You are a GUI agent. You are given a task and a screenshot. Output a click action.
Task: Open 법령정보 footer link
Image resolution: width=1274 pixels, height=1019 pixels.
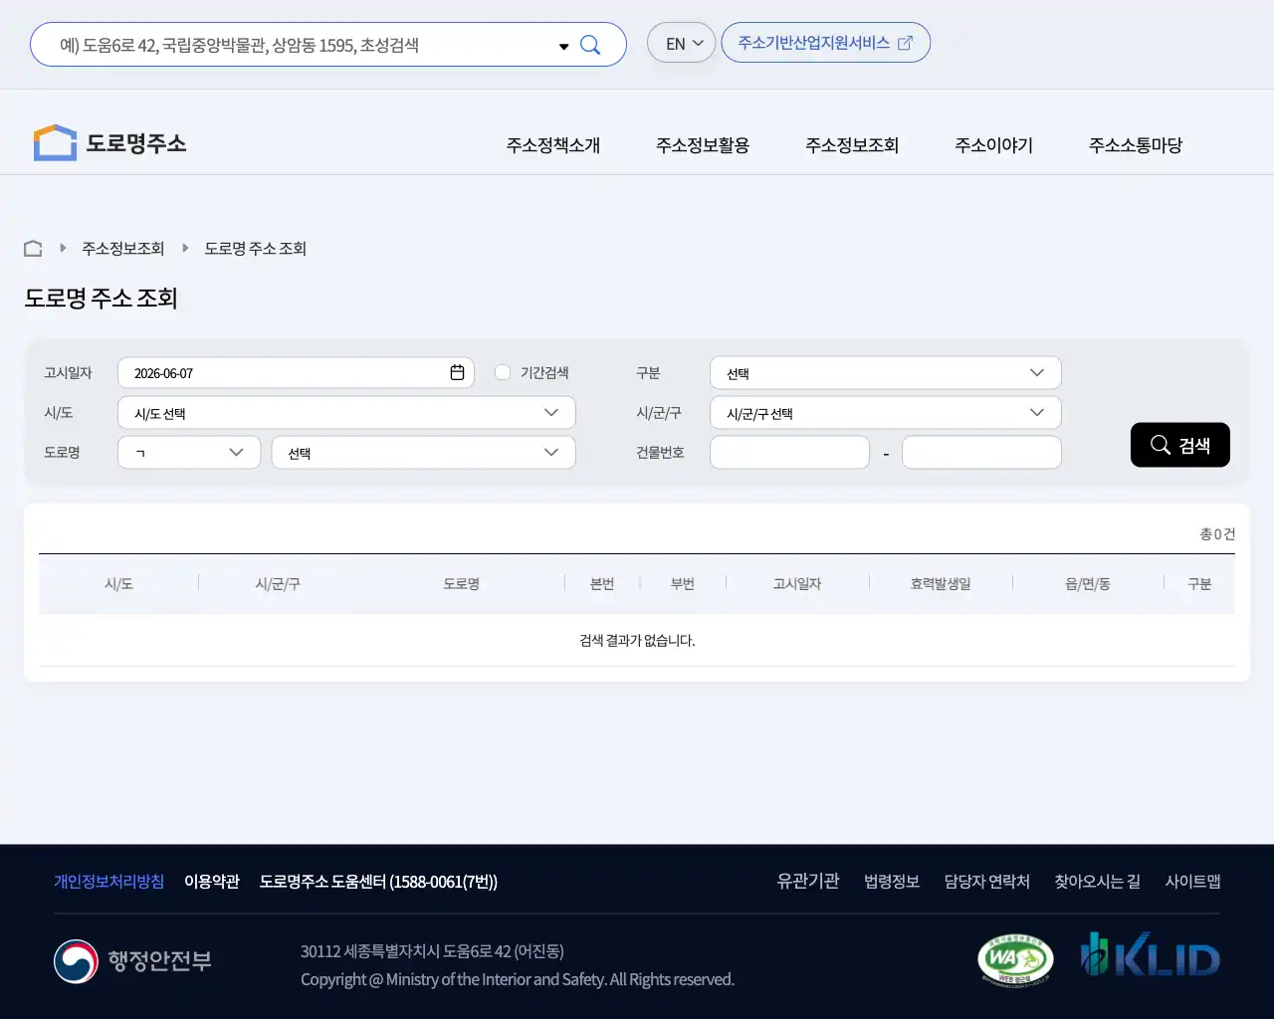[892, 881]
